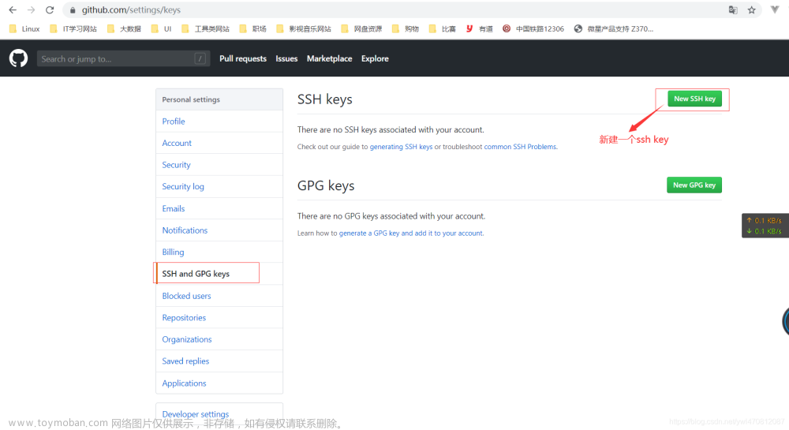Select Security in Personal settings
The height and width of the screenshot is (430, 789).
[x=219, y=164]
